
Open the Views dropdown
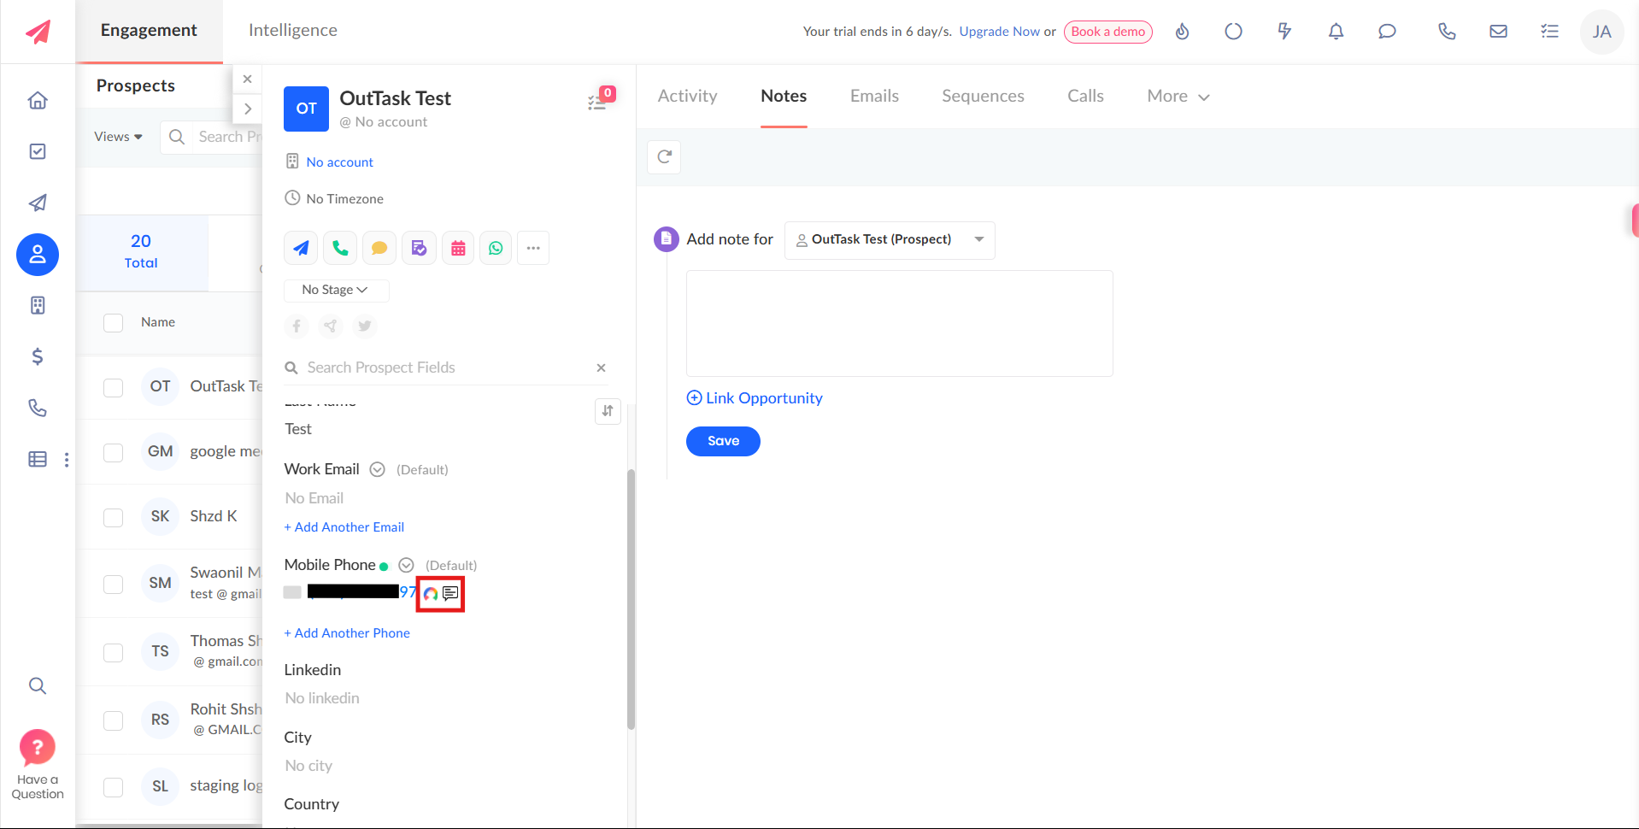118,137
